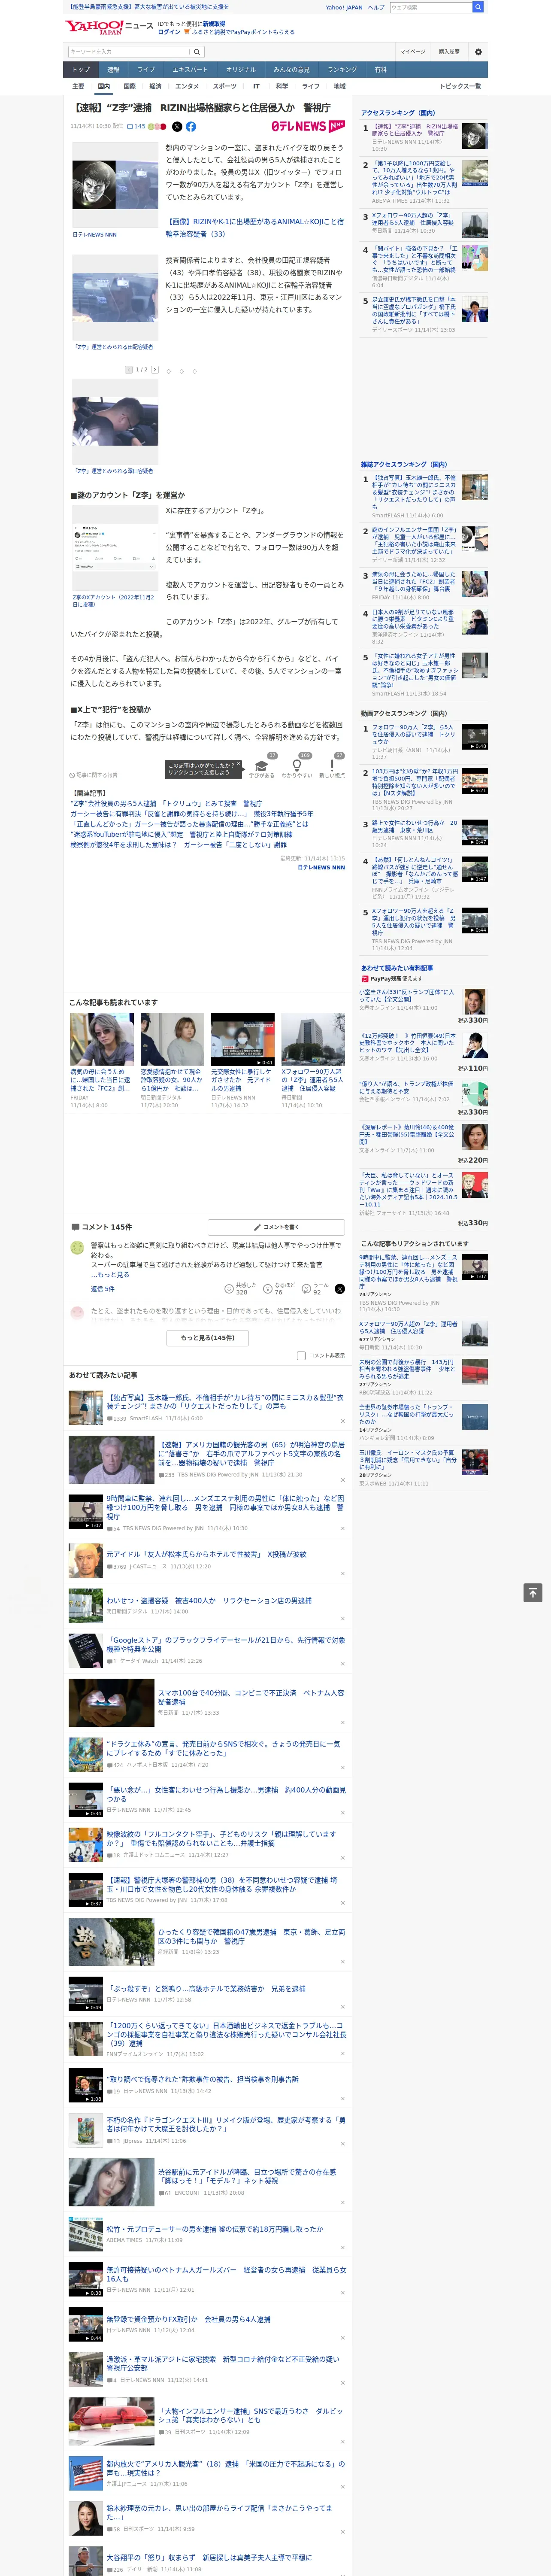The height and width of the screenshot is (2576, 551).
Task: Click inside the キーワードを入力 search field
Action: point(129,52)
